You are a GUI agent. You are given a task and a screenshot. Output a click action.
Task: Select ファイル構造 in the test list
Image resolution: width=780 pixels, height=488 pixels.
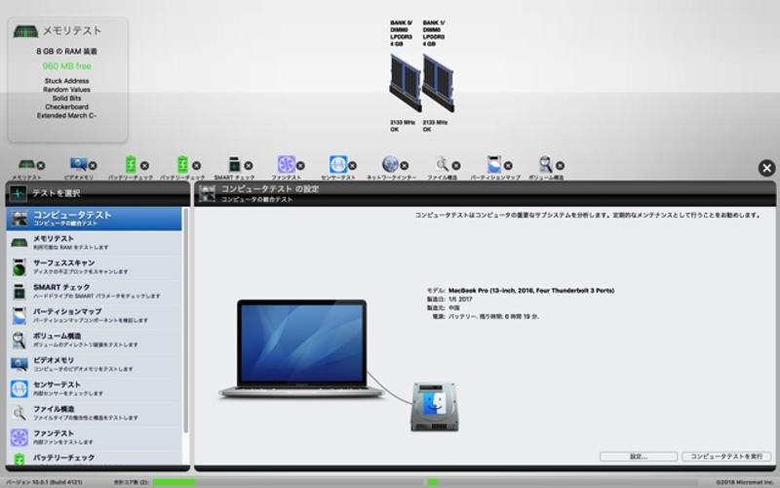click(94, 413)
